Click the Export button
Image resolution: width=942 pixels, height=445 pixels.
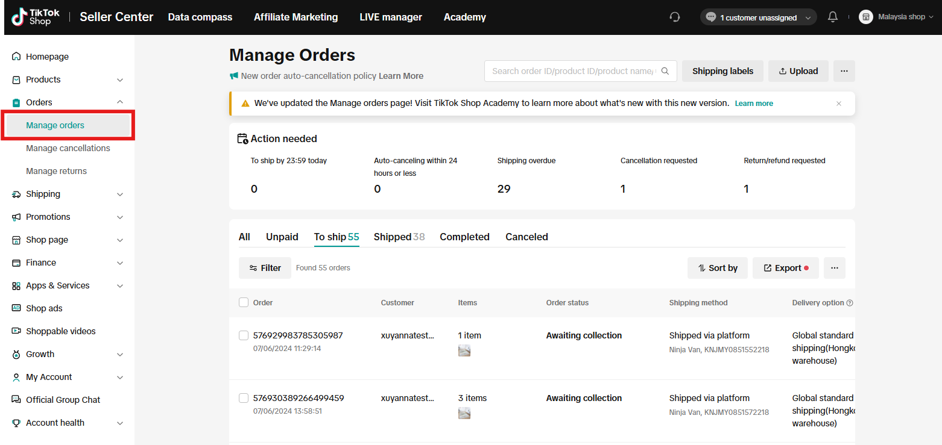coord(786,268)
